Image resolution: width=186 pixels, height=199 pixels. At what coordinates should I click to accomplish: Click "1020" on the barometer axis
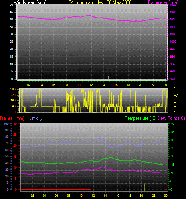pos(173,12)
